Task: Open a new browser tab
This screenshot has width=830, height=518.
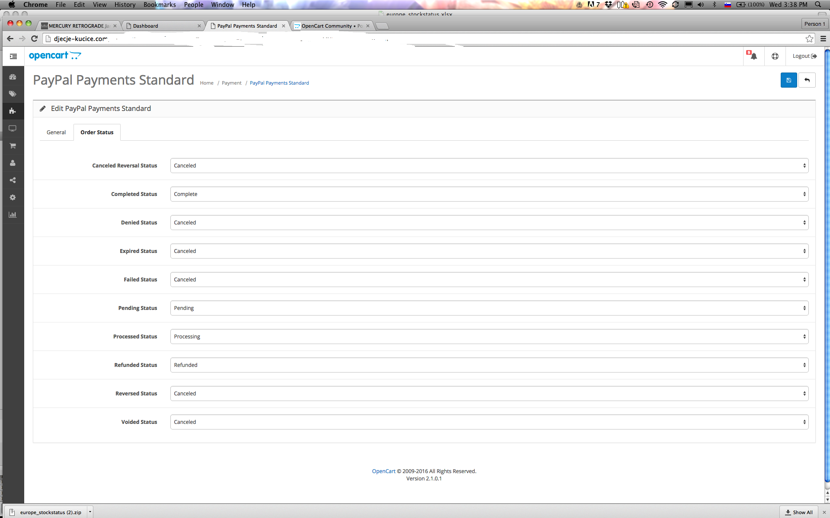Action: tap(382, 26)
